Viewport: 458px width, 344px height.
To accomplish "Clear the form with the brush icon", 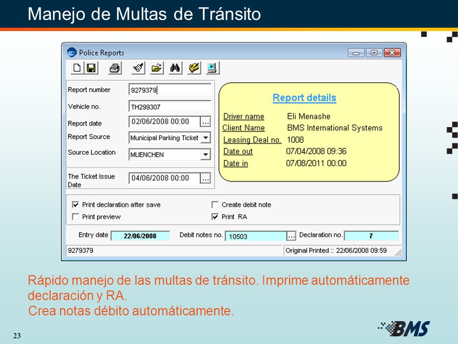I will tap(138, 68).
